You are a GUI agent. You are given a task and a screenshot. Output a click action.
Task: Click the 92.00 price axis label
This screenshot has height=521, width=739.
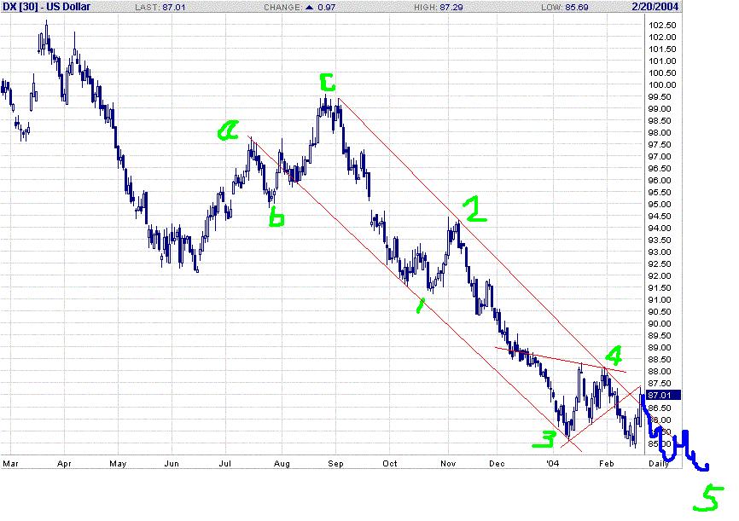coord(660,275)
